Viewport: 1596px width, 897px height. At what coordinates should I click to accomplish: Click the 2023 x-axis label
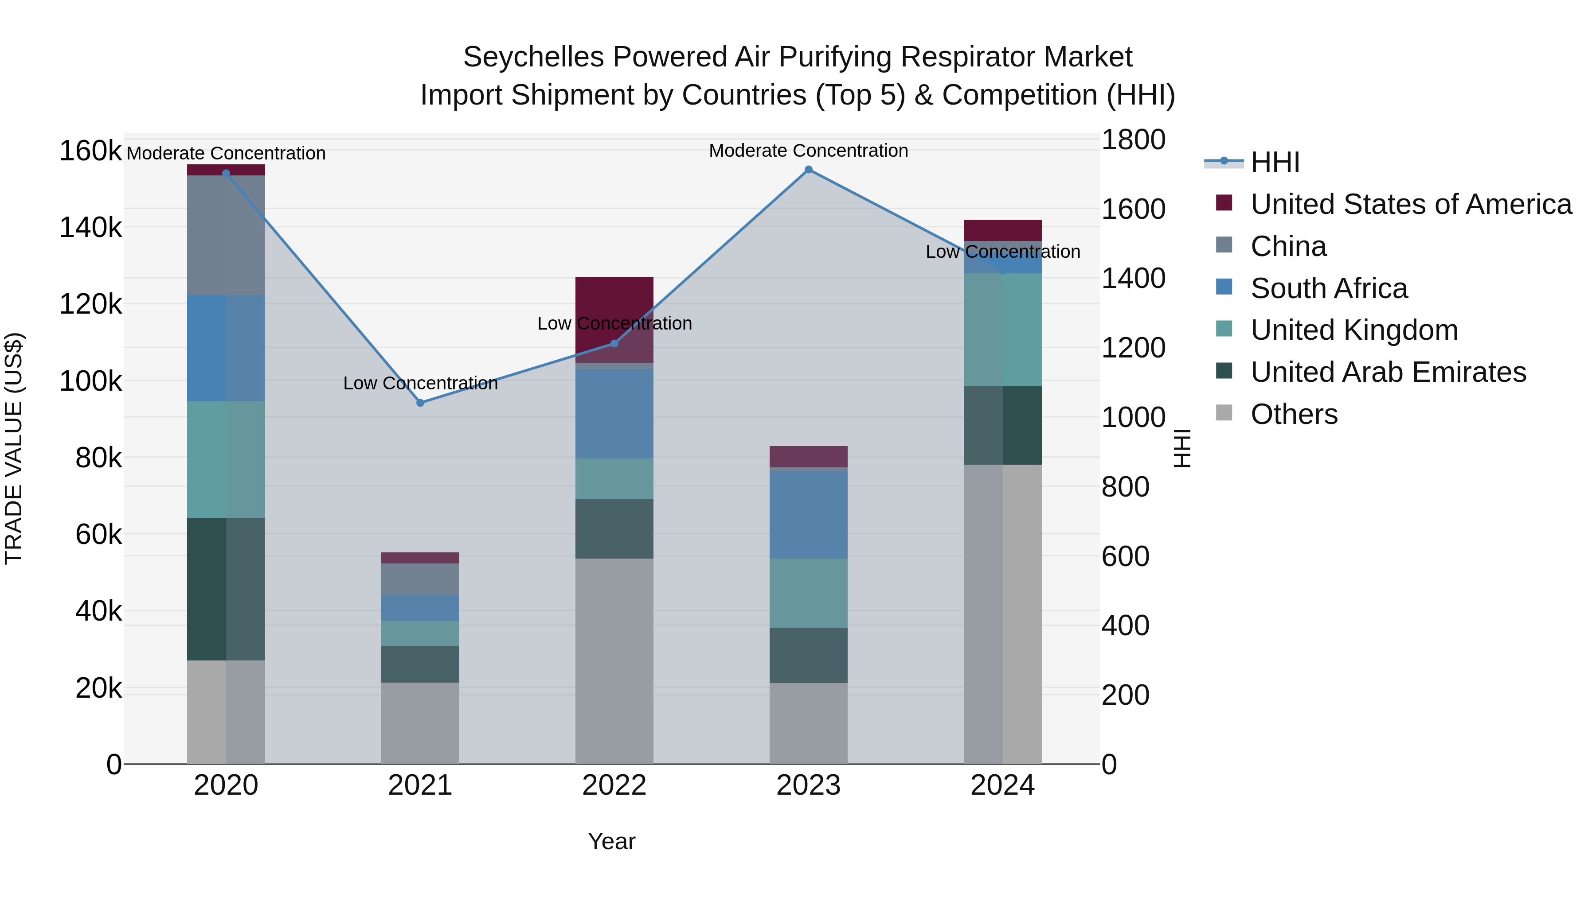pos(809,785)
